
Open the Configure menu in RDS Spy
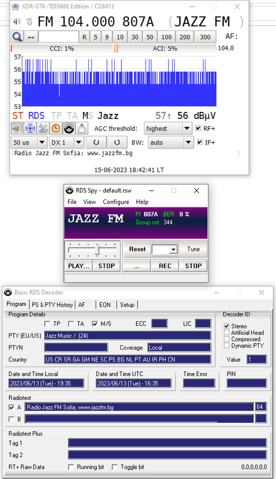click(x=116, y=202)
